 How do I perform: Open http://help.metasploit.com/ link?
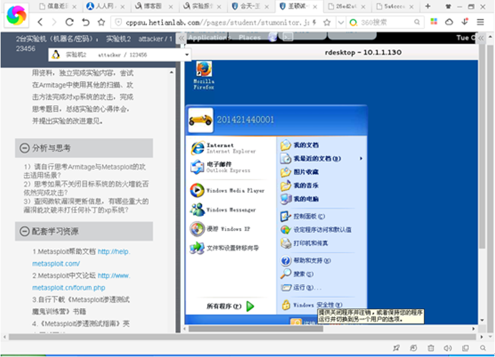pyautogui.click(x=81, y=258)
